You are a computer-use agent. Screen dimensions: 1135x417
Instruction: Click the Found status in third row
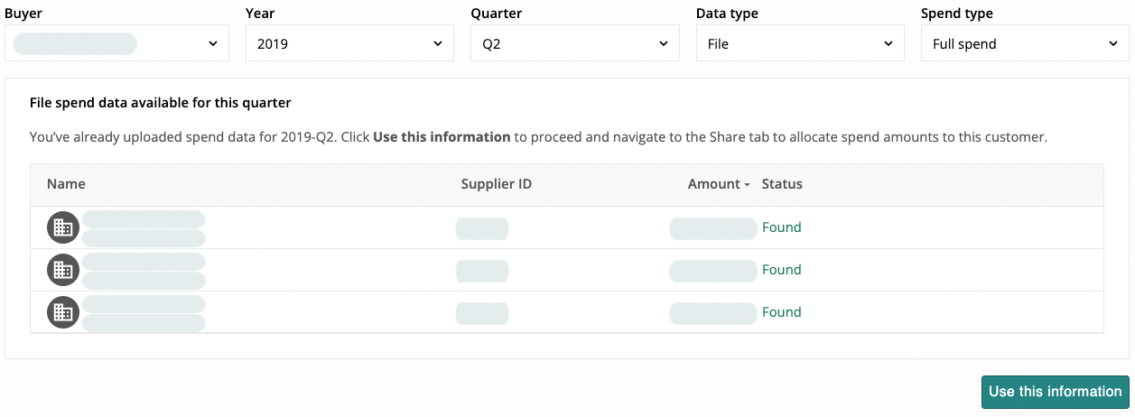(781, 312)
